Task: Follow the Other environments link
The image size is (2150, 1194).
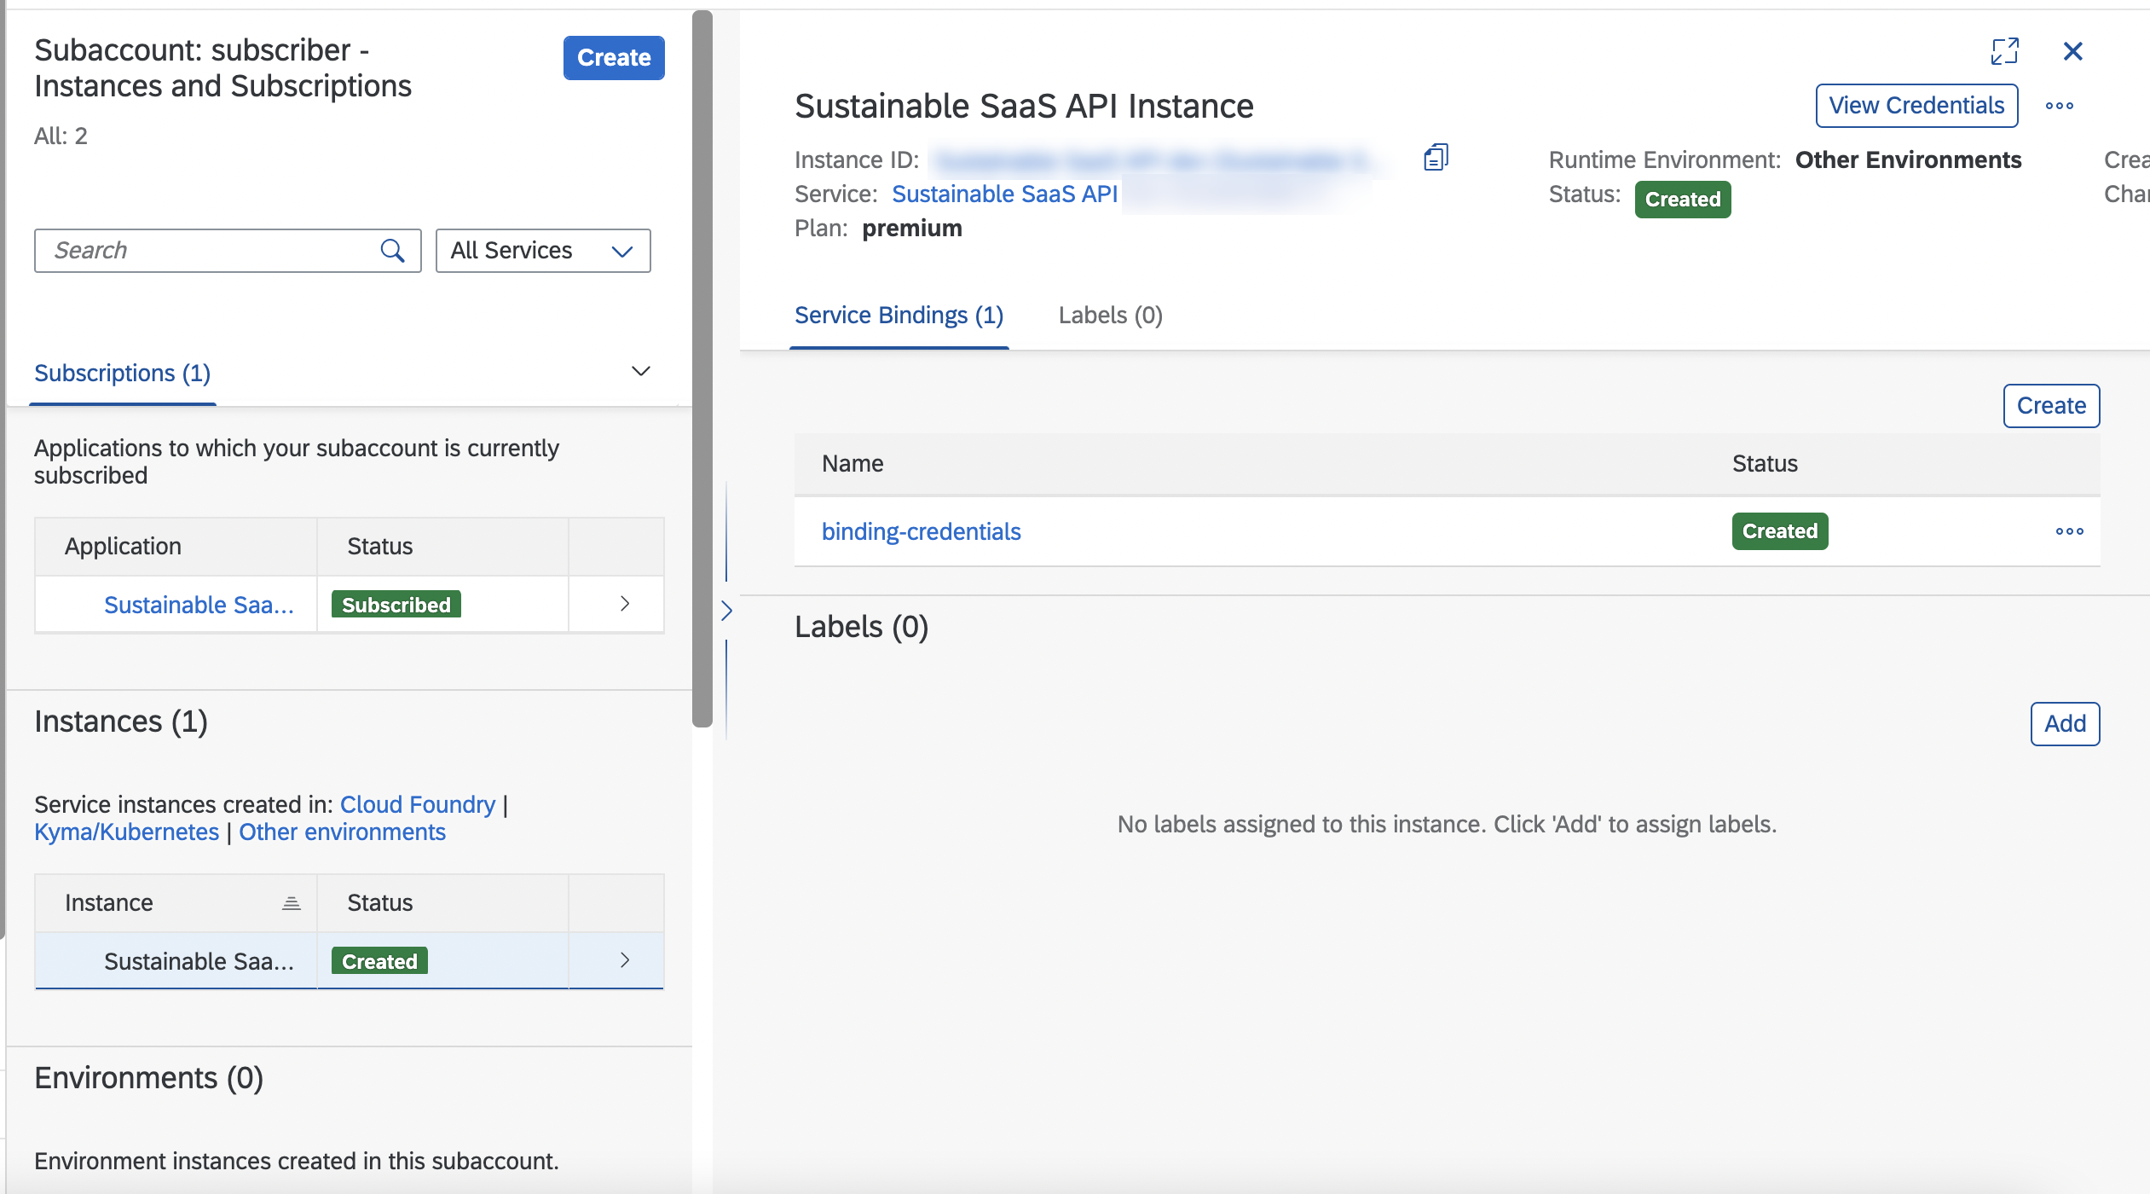Action: click(x=342, y=832)
